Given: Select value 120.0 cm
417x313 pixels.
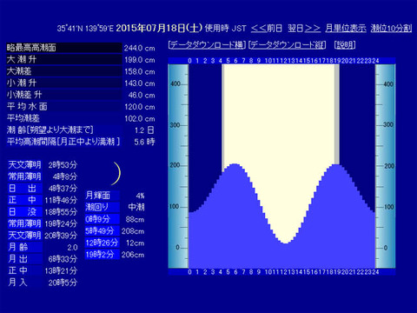Looking at the screenshot, I should click(x=139, y=107).
